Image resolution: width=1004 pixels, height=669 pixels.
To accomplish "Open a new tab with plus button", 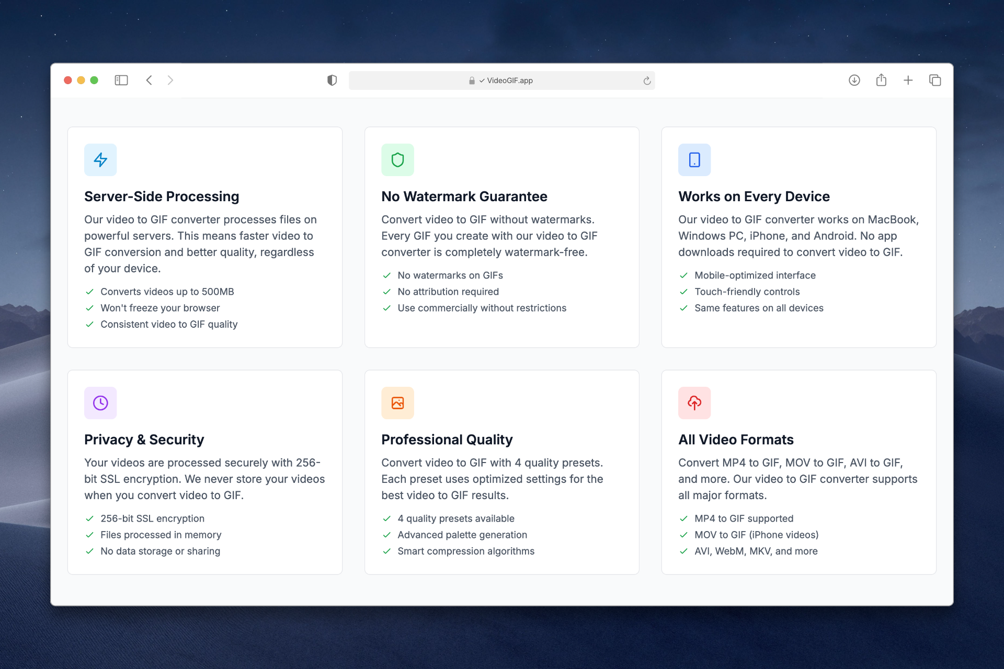I will (x=908, y=80).
